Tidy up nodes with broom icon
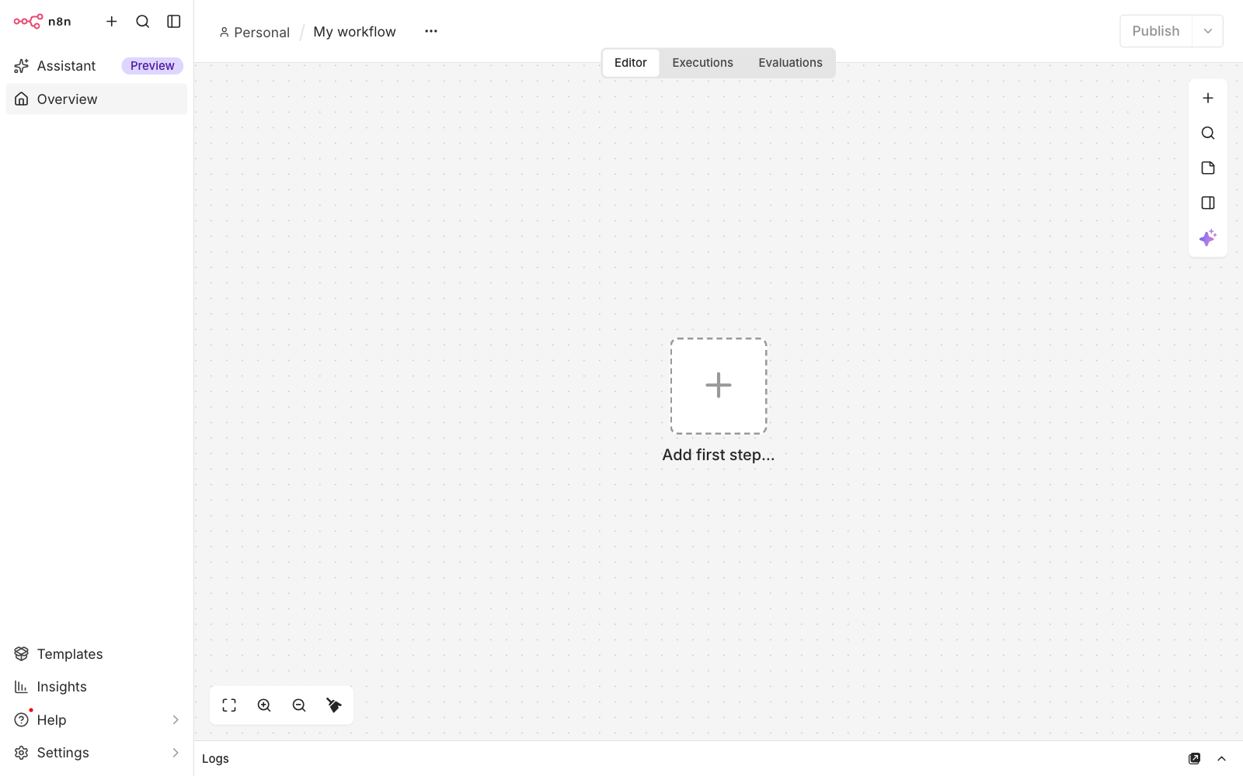 pos(334,705)
